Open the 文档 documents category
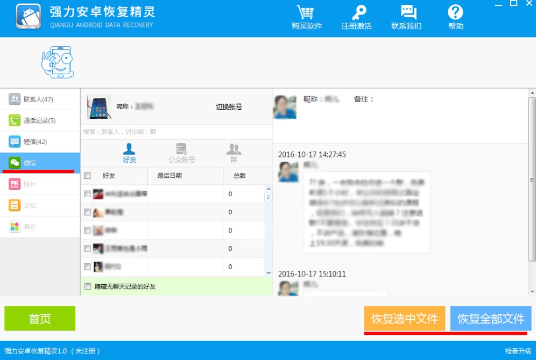This screenshot has height=360, width=536. 30,205
